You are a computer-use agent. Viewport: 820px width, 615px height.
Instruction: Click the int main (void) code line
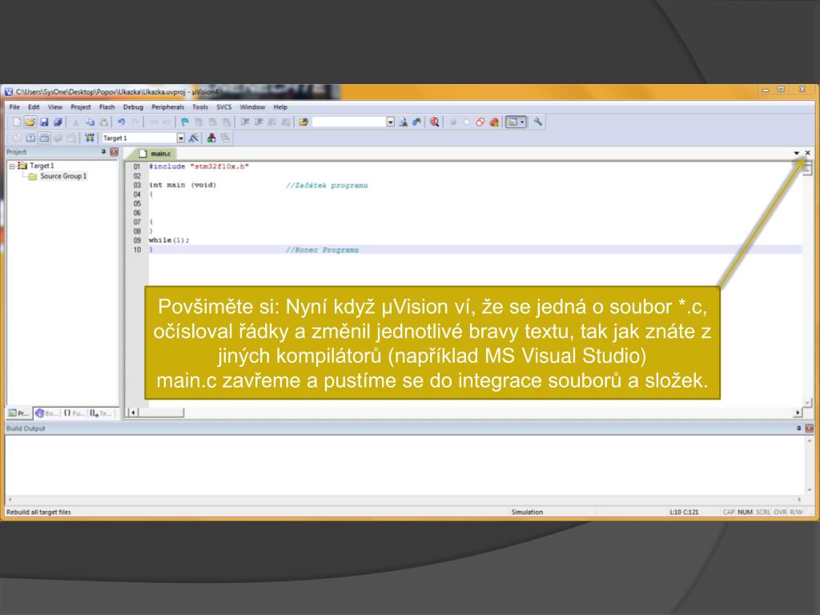[182, 185]
